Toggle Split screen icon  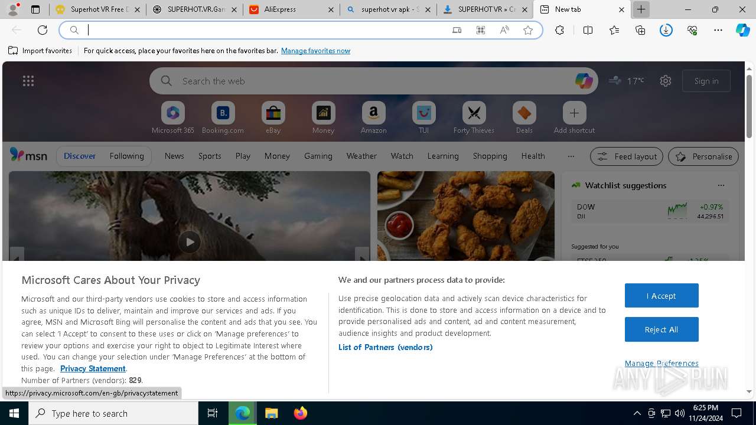click(x=588, y=30)
